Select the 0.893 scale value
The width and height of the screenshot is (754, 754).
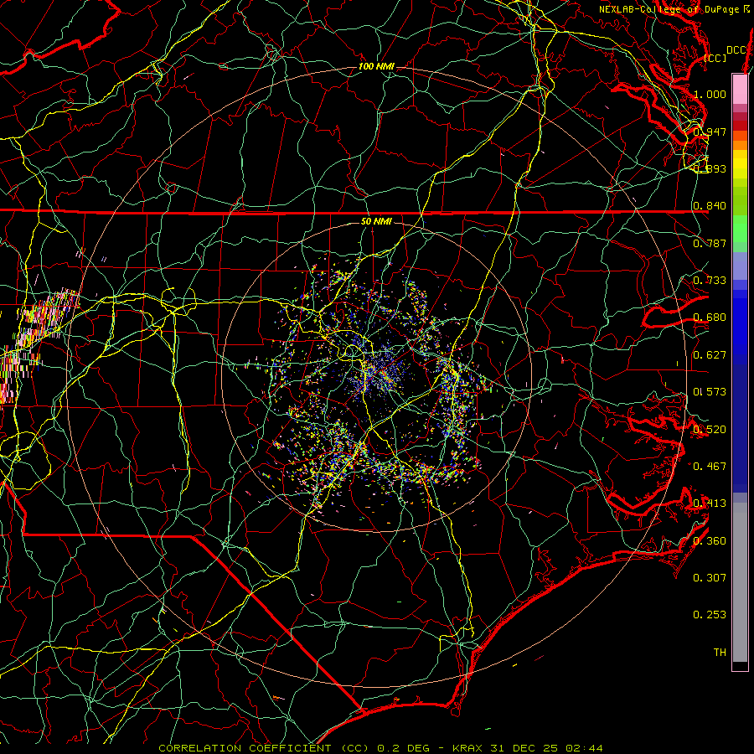(x=710, y=168)
